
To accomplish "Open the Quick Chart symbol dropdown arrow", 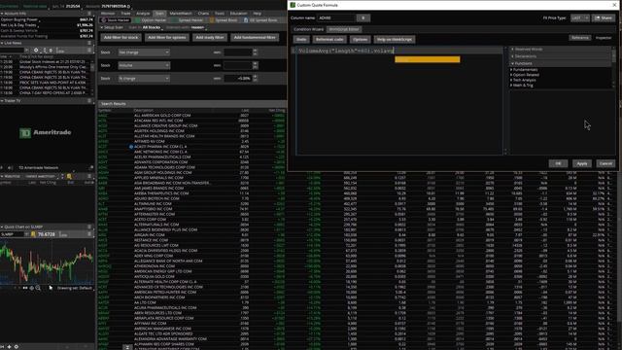I will [26, 234].
